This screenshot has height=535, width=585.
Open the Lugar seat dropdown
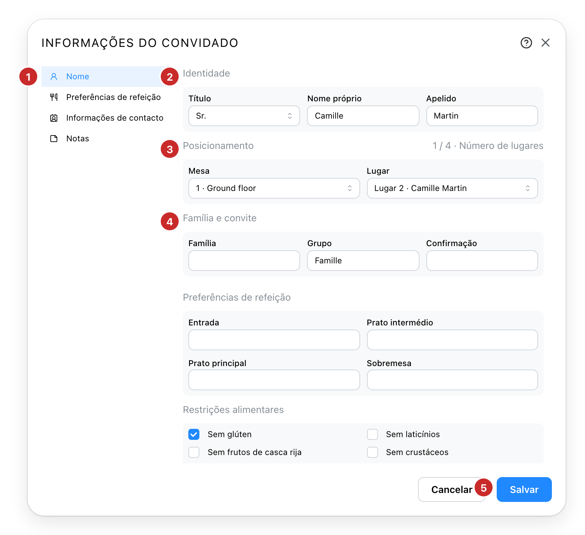[x=453, y=188]
